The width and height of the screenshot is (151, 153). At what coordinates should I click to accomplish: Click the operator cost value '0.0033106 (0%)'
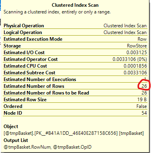[x=130, y=59]
